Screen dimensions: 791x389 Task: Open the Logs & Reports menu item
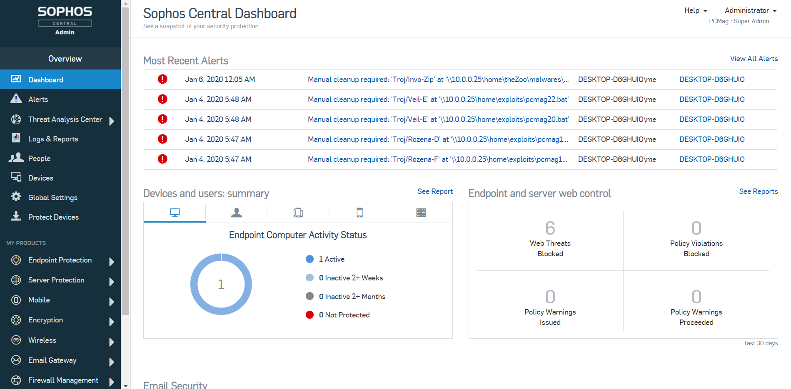point(60,139)
